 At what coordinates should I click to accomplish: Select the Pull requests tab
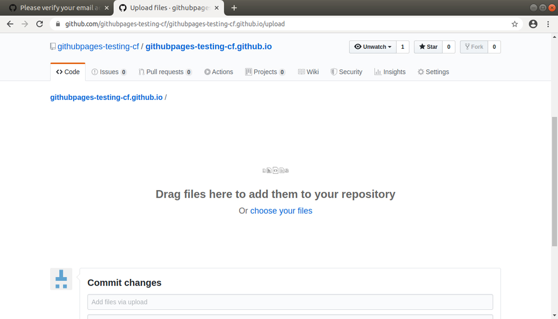click(165, 72)
